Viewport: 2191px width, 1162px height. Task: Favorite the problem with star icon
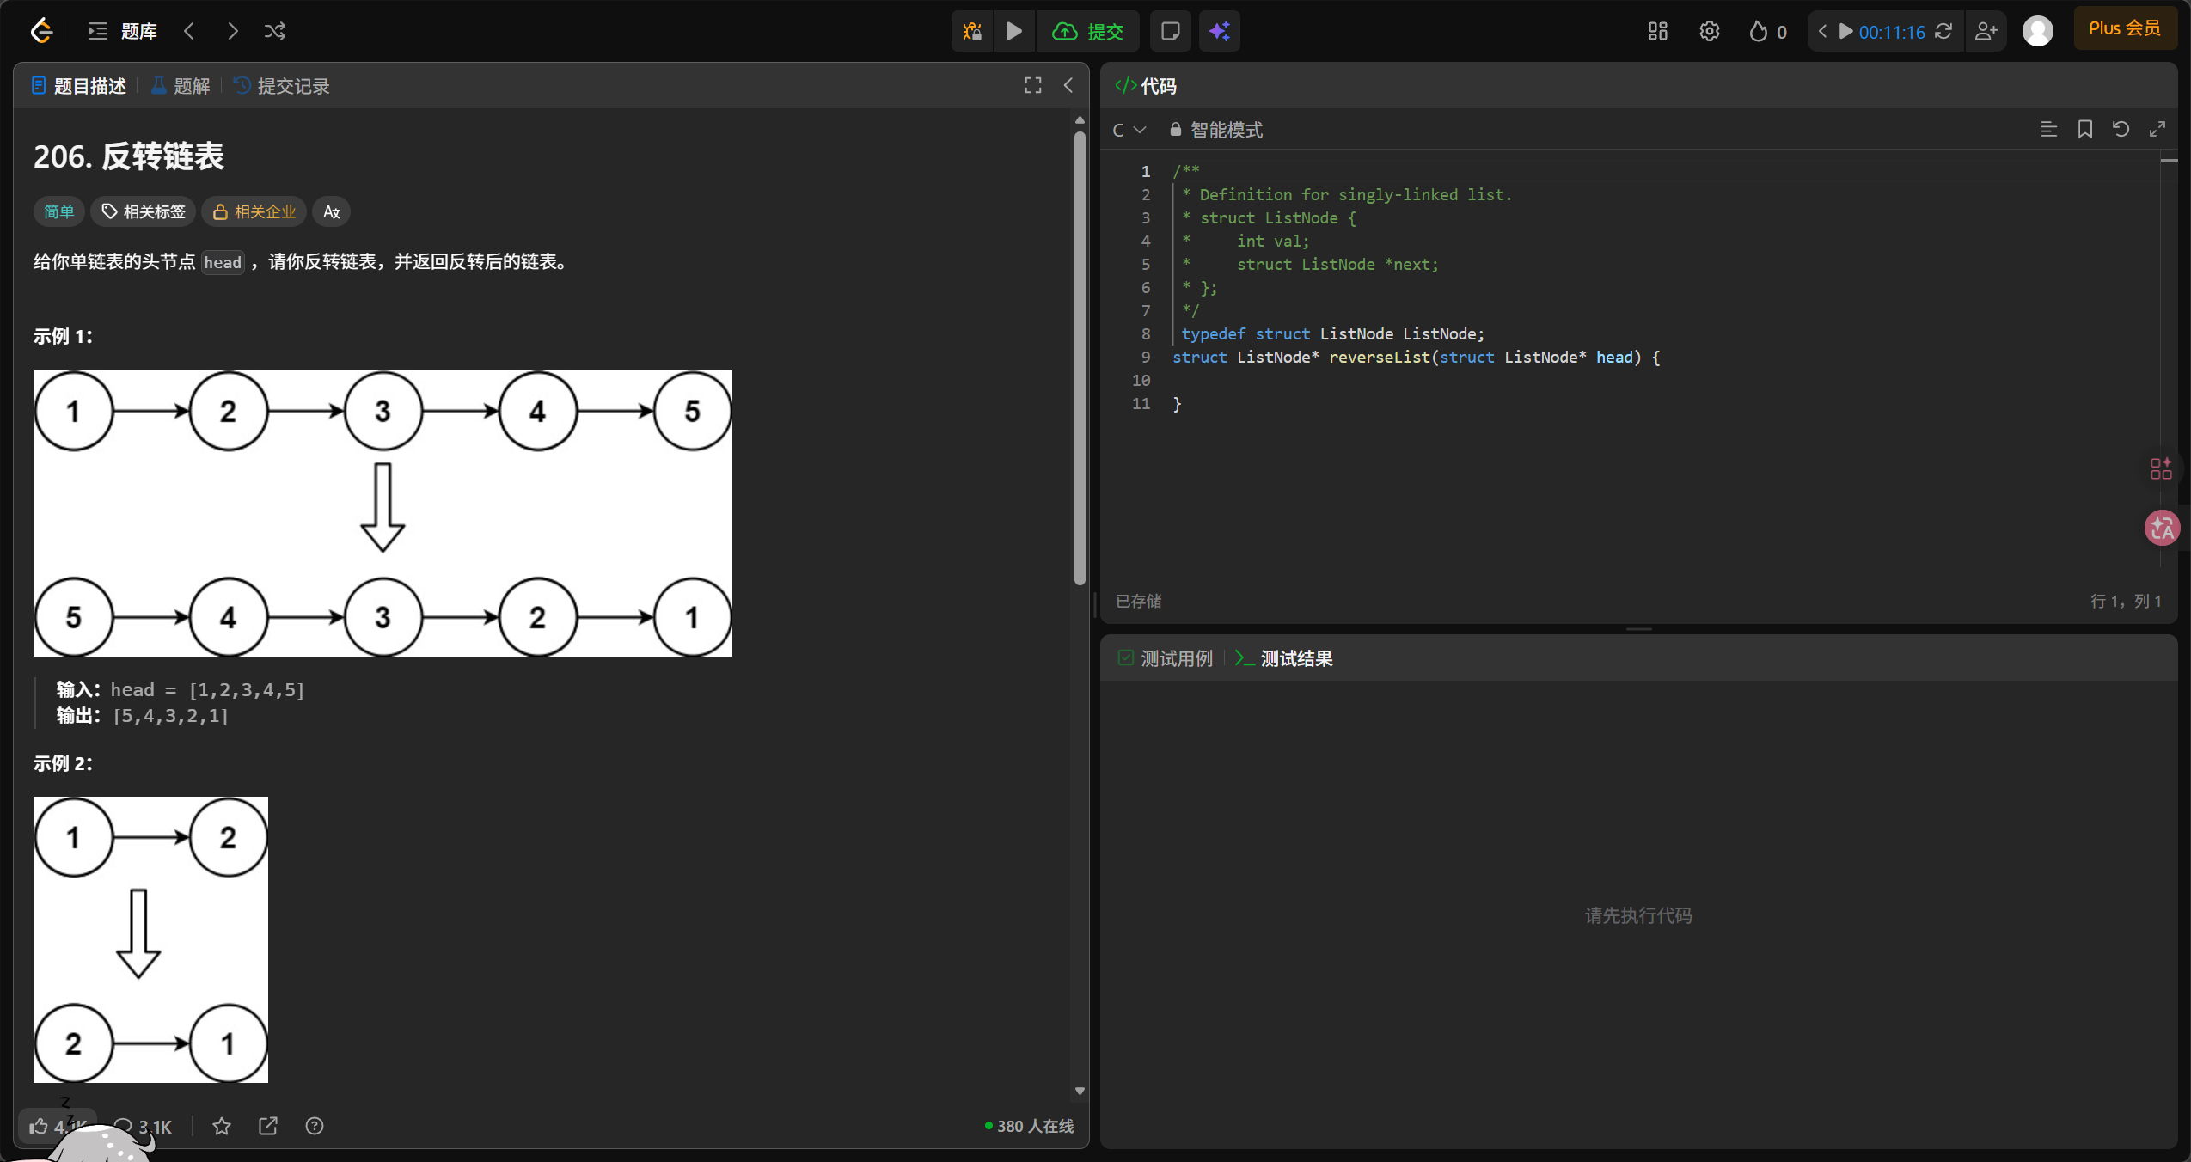click(222, 1126)
